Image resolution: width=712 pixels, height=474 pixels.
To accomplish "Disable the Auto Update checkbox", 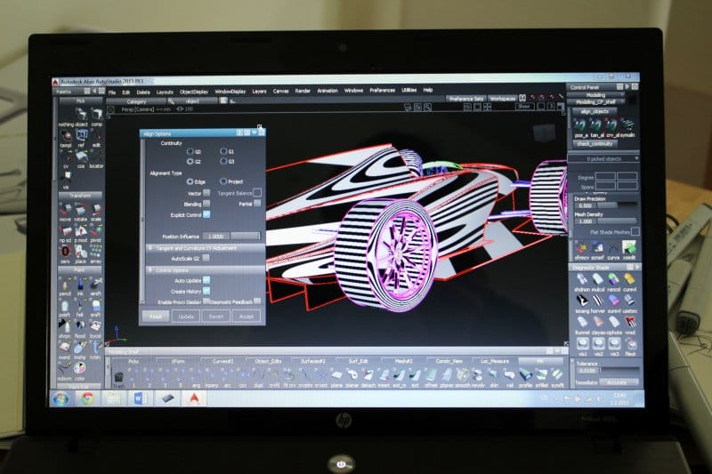I will (x=206, y=279).
